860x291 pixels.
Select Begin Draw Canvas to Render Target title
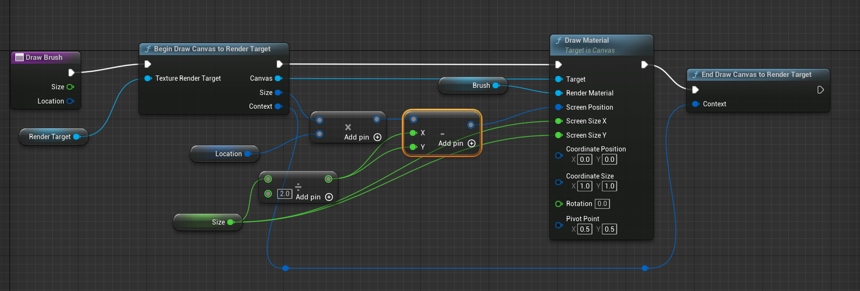tap(212, 49)
